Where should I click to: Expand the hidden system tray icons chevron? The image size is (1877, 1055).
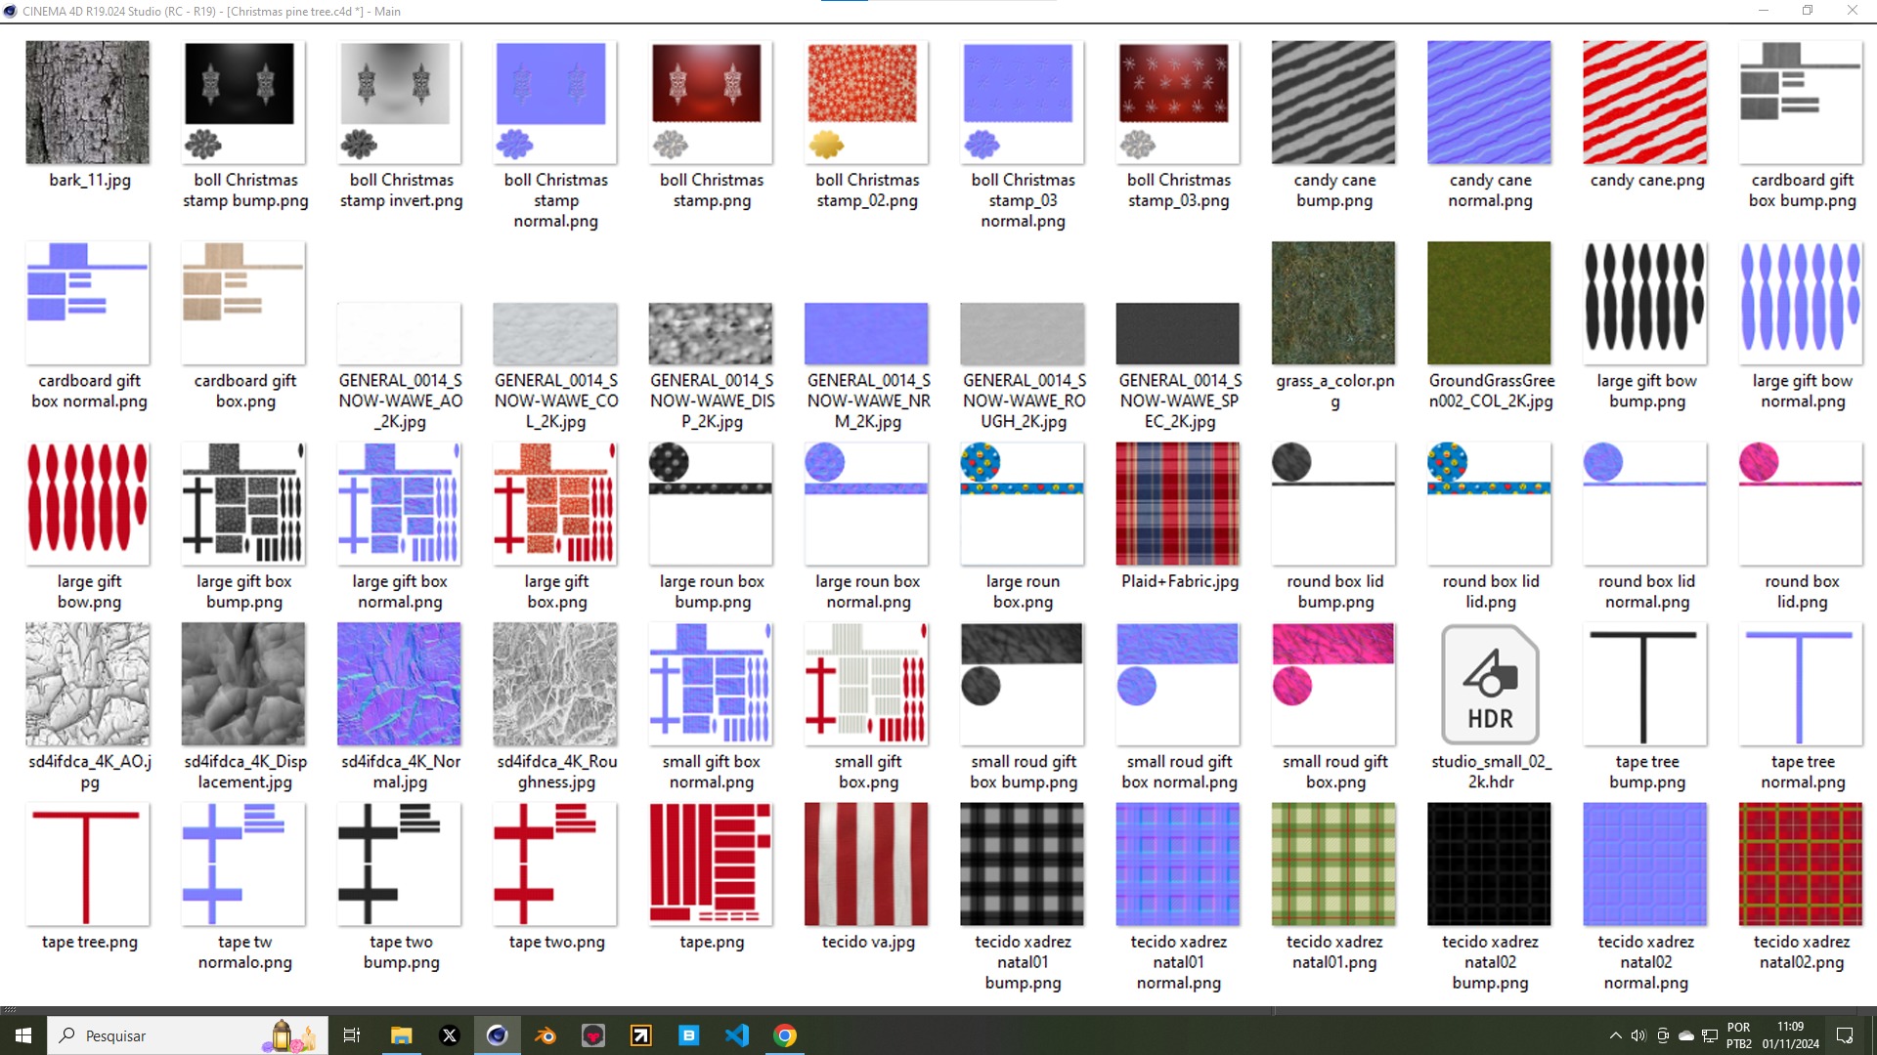(1615, 1035)
